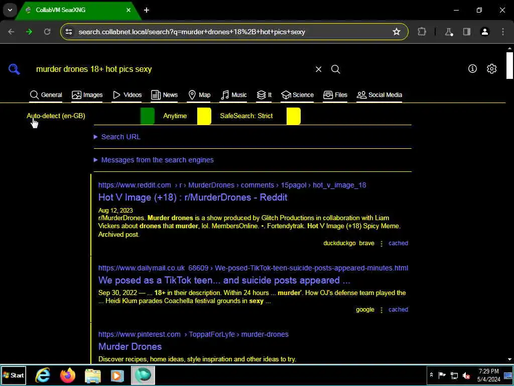
Task: Open the Murder Drones Pinterest result
Action: [130, 347]
